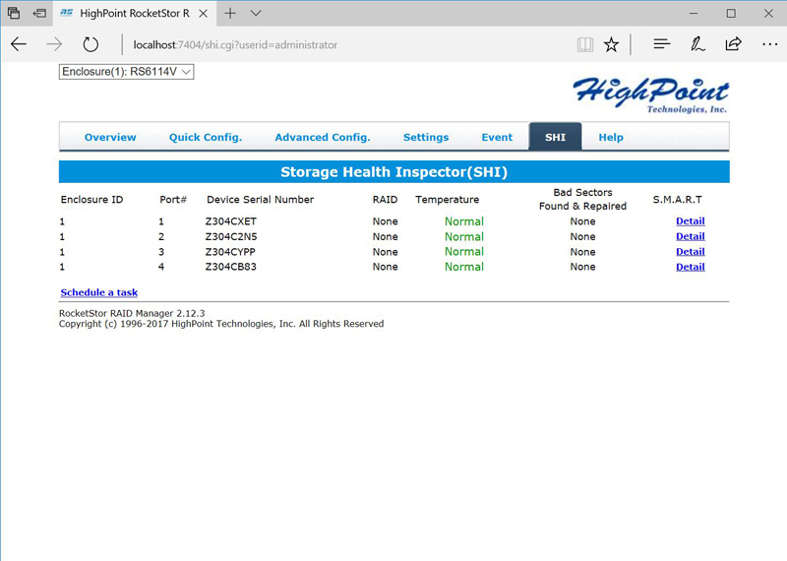This screenshot has height=561, width=787.
Task: Add page to favorites star icon
Action: coord(611,44)
